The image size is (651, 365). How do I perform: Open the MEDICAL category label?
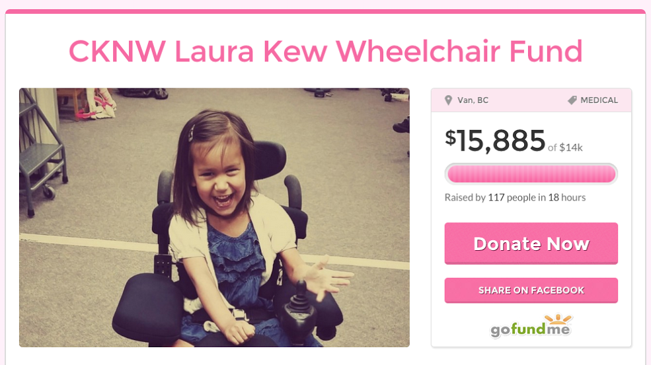(x=599, y=100)
